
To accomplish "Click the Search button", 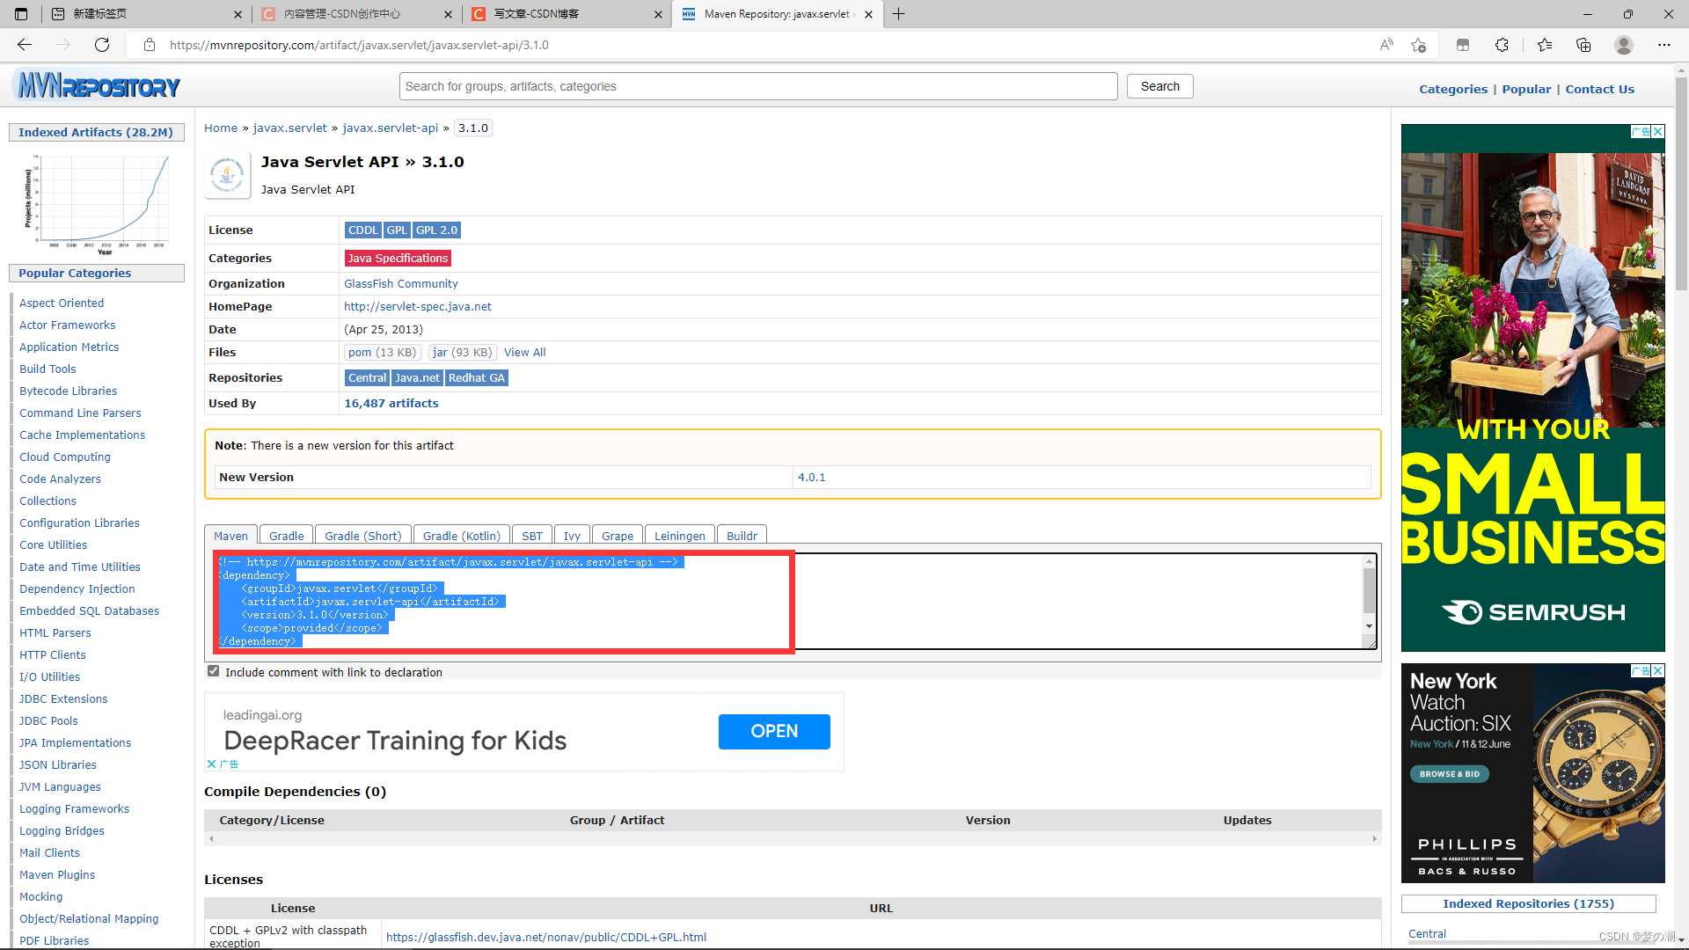I will coord(1159,86).
